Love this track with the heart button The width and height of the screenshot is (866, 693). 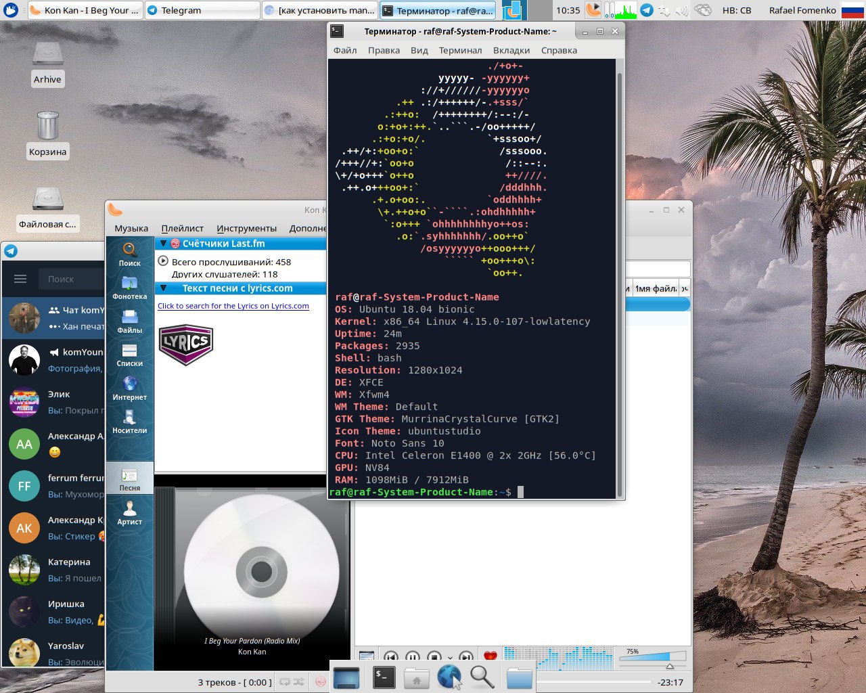coord(491,656)
